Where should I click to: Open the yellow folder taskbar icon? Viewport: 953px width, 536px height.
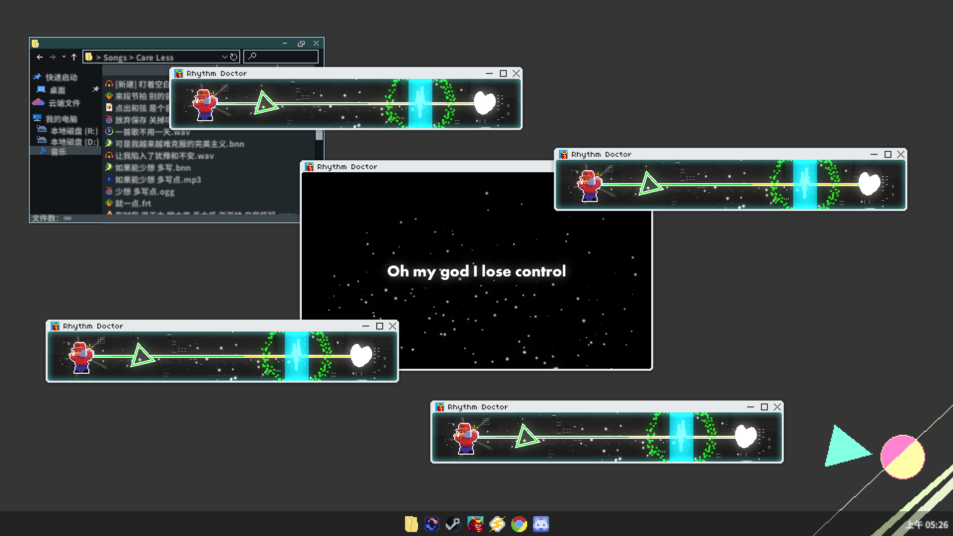tap(411, 524)
